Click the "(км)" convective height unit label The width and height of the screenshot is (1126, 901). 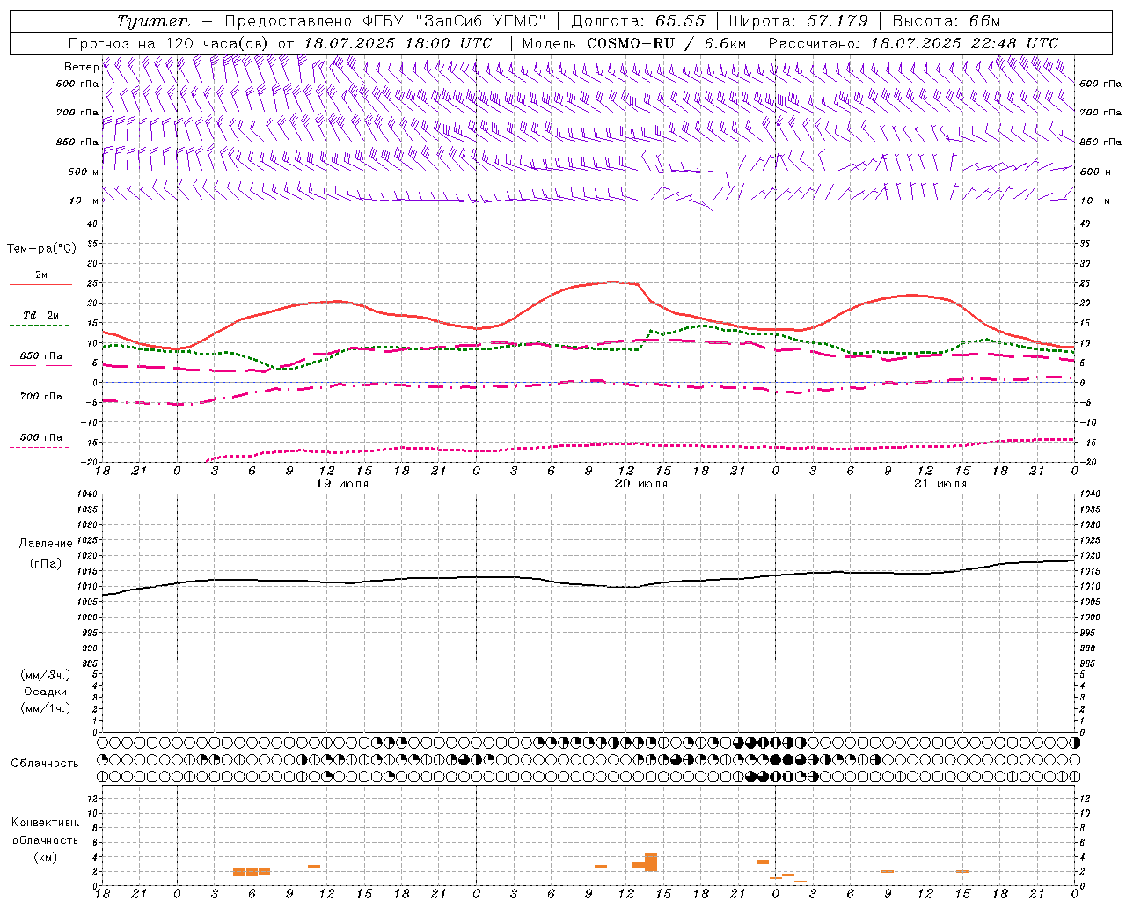(45, 856)
